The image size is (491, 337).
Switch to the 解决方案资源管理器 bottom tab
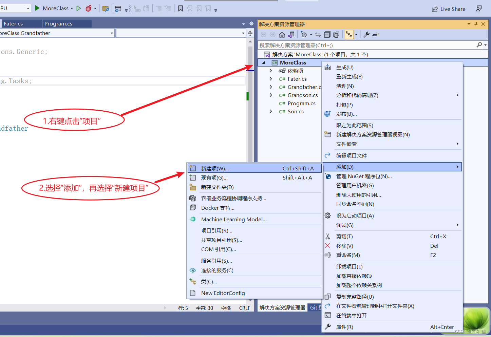282,307
